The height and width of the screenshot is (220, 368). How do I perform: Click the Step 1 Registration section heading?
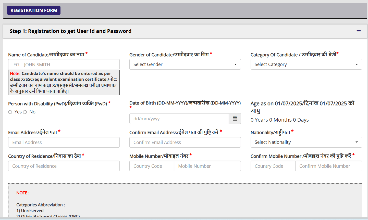click(70, 31)
